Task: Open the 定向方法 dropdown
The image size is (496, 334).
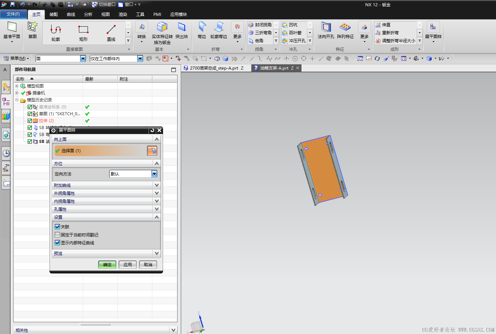Action: click(x=154, y=174)
